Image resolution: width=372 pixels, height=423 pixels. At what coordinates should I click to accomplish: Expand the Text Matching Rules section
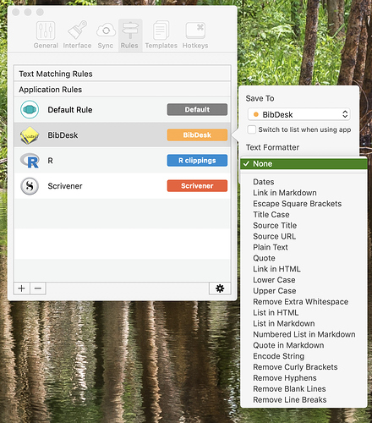click(123, 74)
